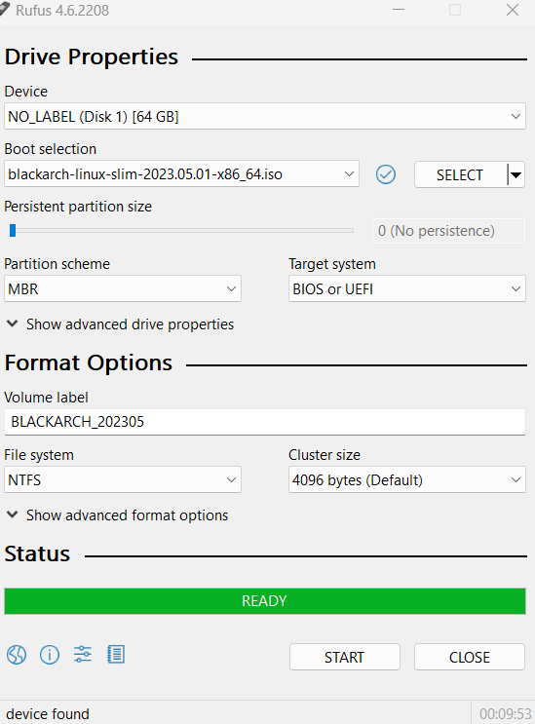Open the Device dropdown
The height and width of the screenshot is (724, 535).
(x=265, y=116)
